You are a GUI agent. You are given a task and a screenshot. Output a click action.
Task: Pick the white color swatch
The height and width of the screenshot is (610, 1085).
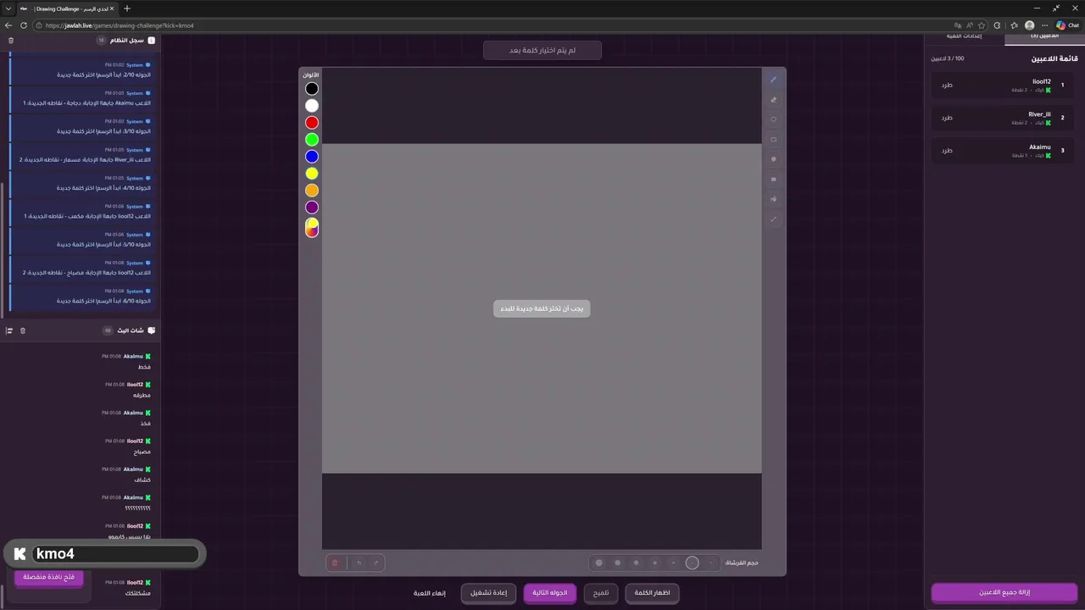click(x=312, y=106)
